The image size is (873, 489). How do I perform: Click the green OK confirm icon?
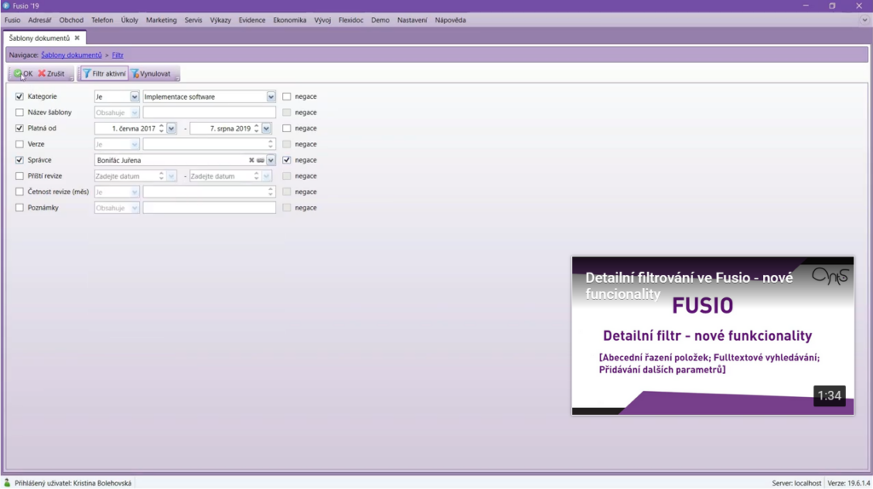pos(18,74)
